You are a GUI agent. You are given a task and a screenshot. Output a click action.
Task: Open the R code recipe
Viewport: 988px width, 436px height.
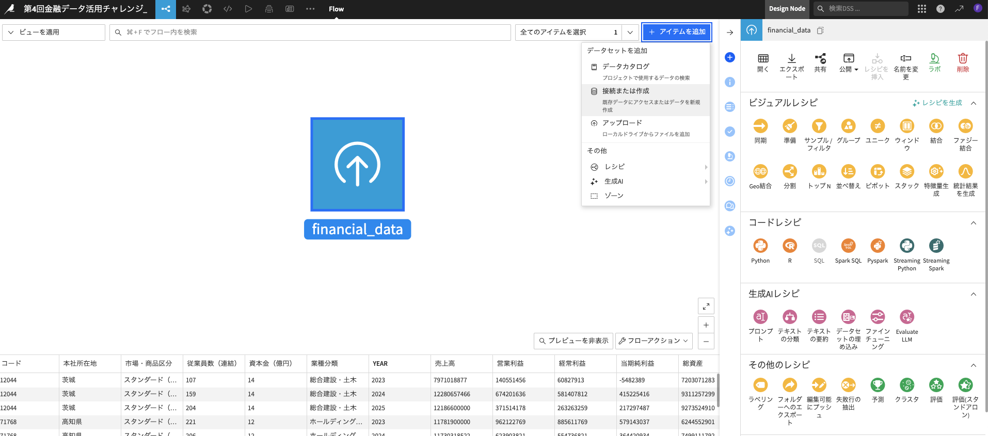[x=790, y=246]
